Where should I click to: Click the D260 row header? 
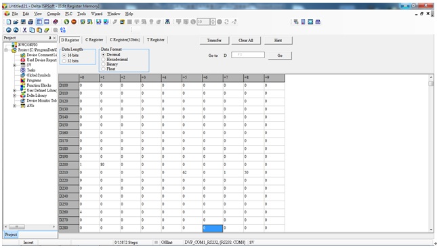[x=68, y=212]
